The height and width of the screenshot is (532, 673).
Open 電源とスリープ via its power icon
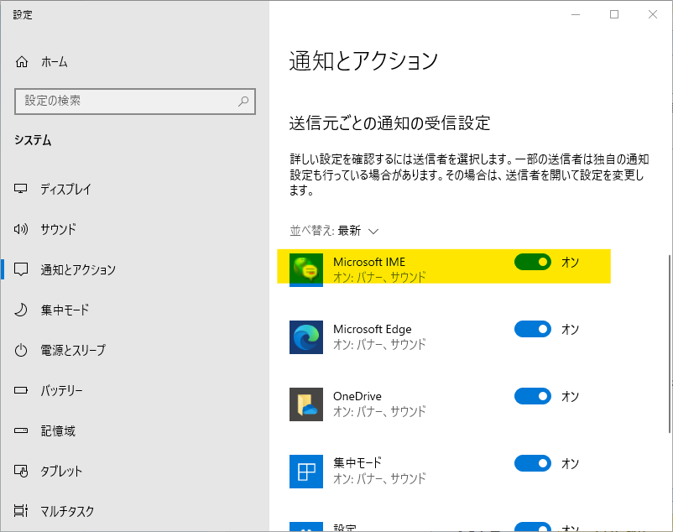coord(19,351)
